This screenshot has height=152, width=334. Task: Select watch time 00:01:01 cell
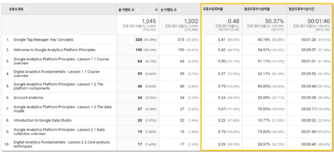(308, 61)
